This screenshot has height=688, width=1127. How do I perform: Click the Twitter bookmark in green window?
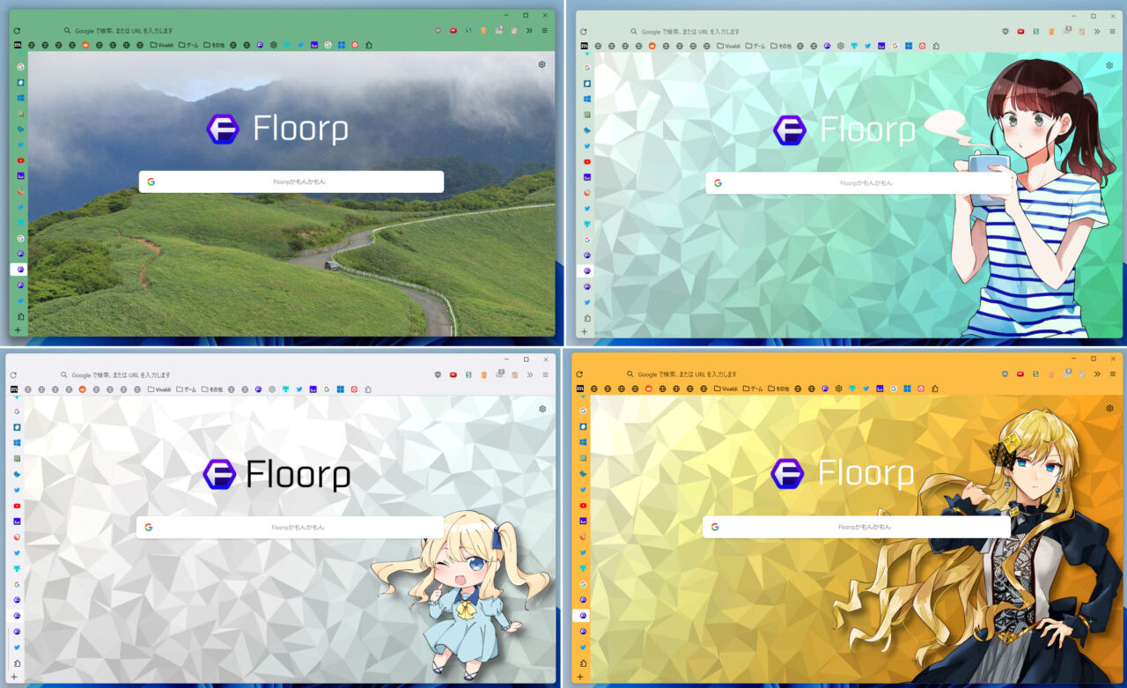click(300, 45)
